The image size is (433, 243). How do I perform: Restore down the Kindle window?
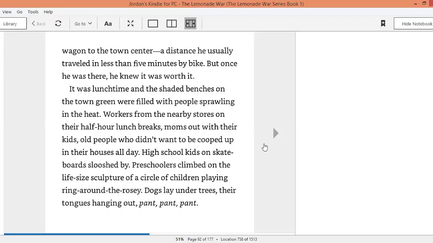coord(424,4)
